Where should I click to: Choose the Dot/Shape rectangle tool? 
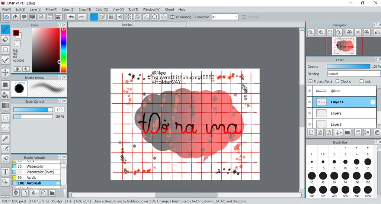pos(5,50)
